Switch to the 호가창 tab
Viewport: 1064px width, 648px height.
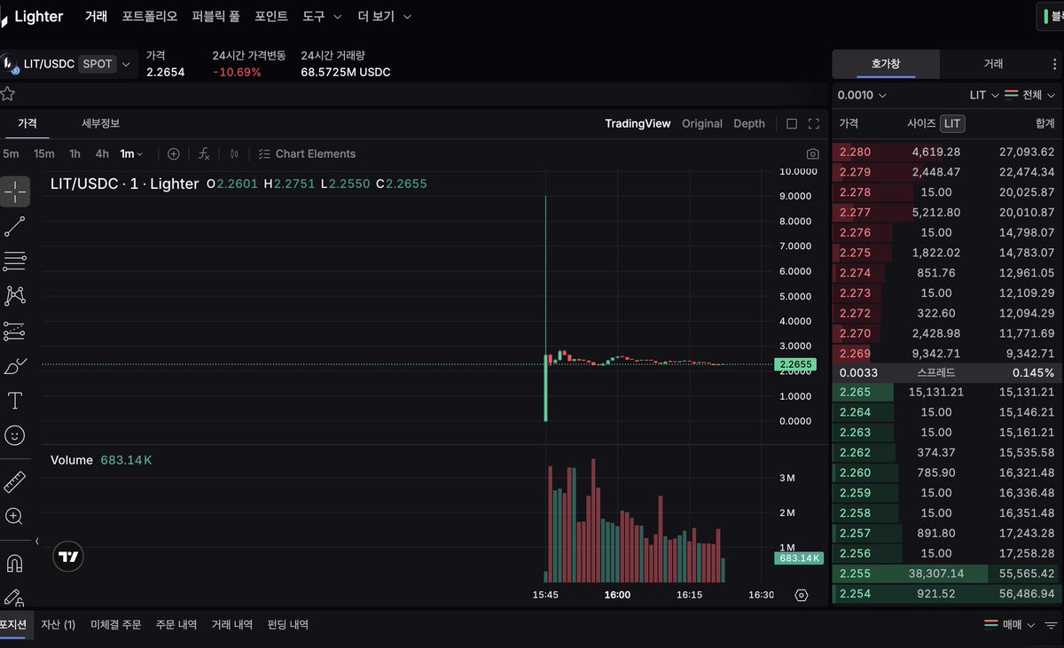coord(885,64)
